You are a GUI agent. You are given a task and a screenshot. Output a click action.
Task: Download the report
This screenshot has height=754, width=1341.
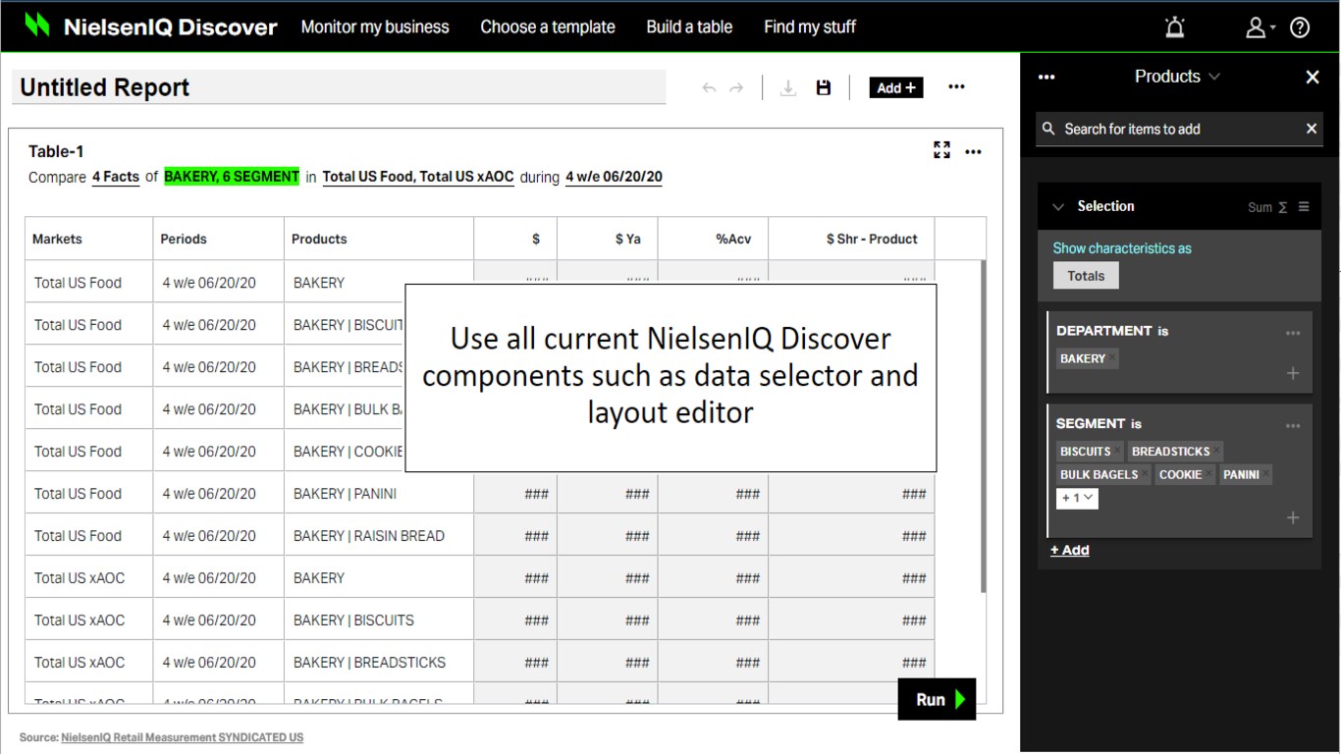787,88
